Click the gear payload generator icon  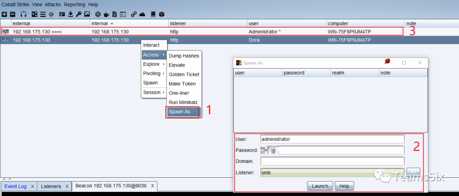point(98,14)
